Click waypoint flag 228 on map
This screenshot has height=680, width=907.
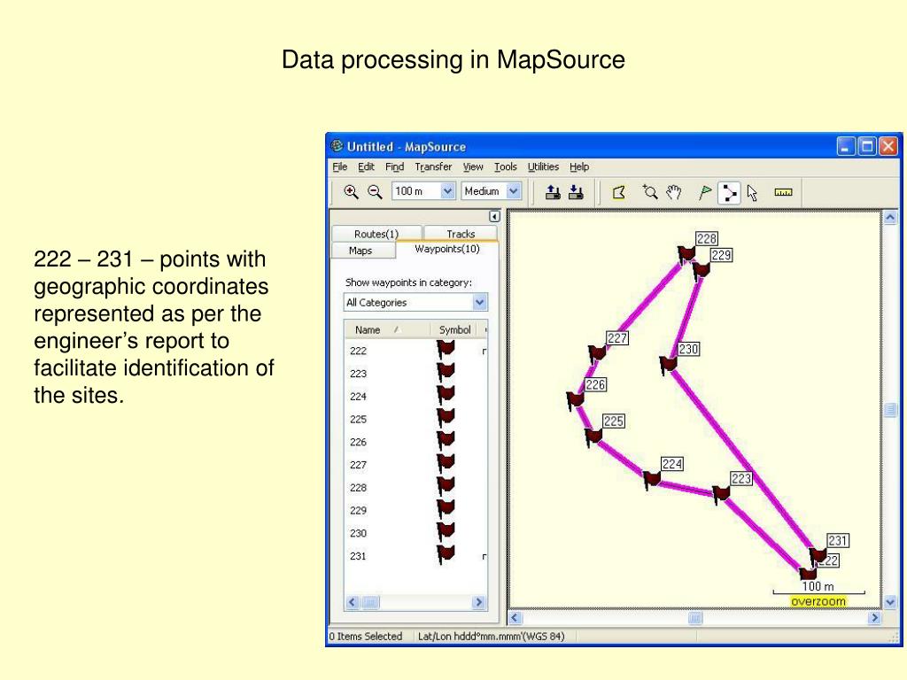click(686, 254)
